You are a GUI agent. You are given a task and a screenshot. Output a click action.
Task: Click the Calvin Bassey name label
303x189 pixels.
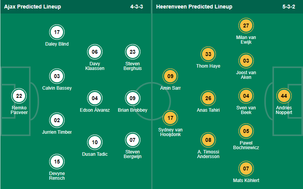coord(57,88)
